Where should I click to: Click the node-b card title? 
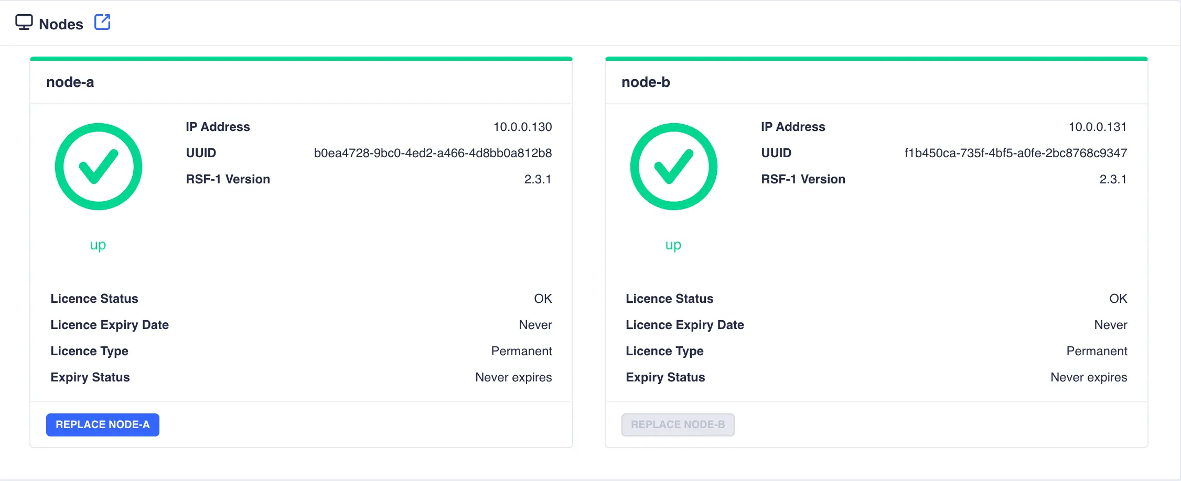point(646,82)
